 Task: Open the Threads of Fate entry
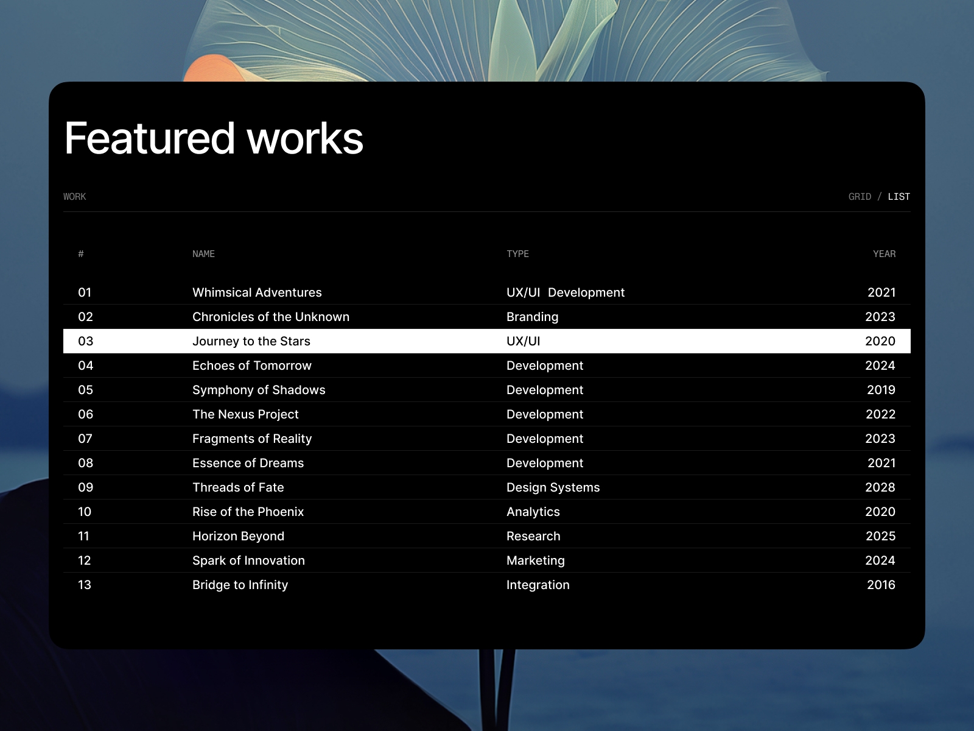click(x=238, y=487)
